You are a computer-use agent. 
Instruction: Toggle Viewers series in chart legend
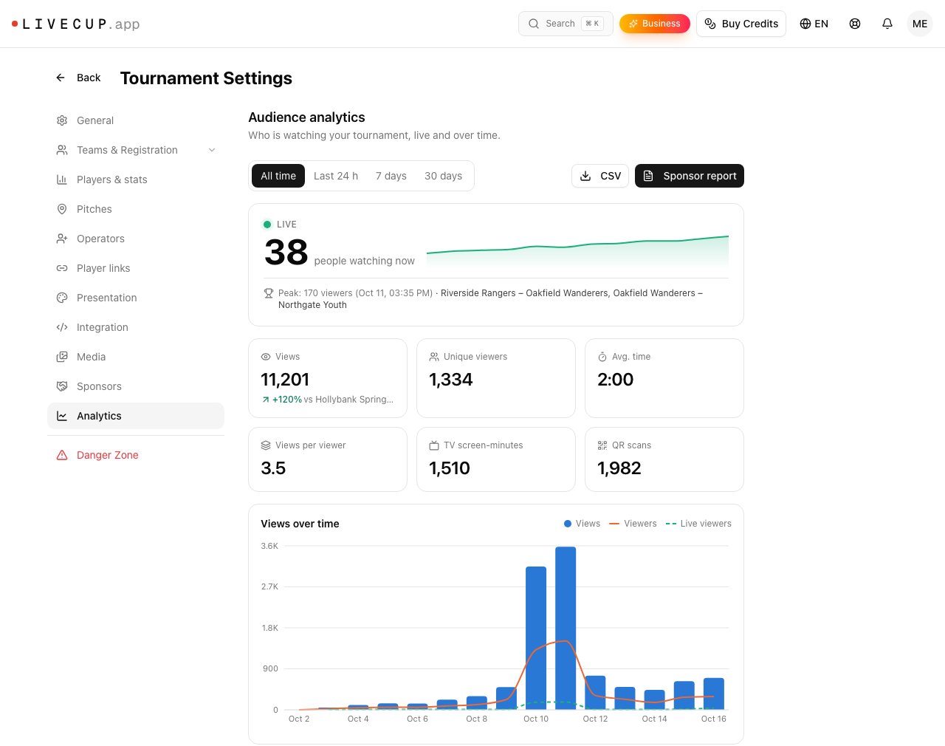(633, 524)
